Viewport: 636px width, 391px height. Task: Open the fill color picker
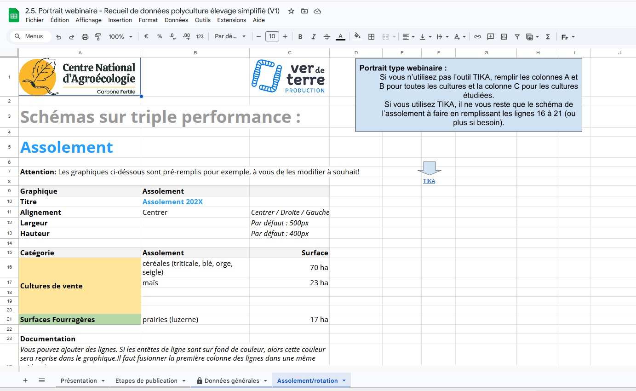[357, 37]
